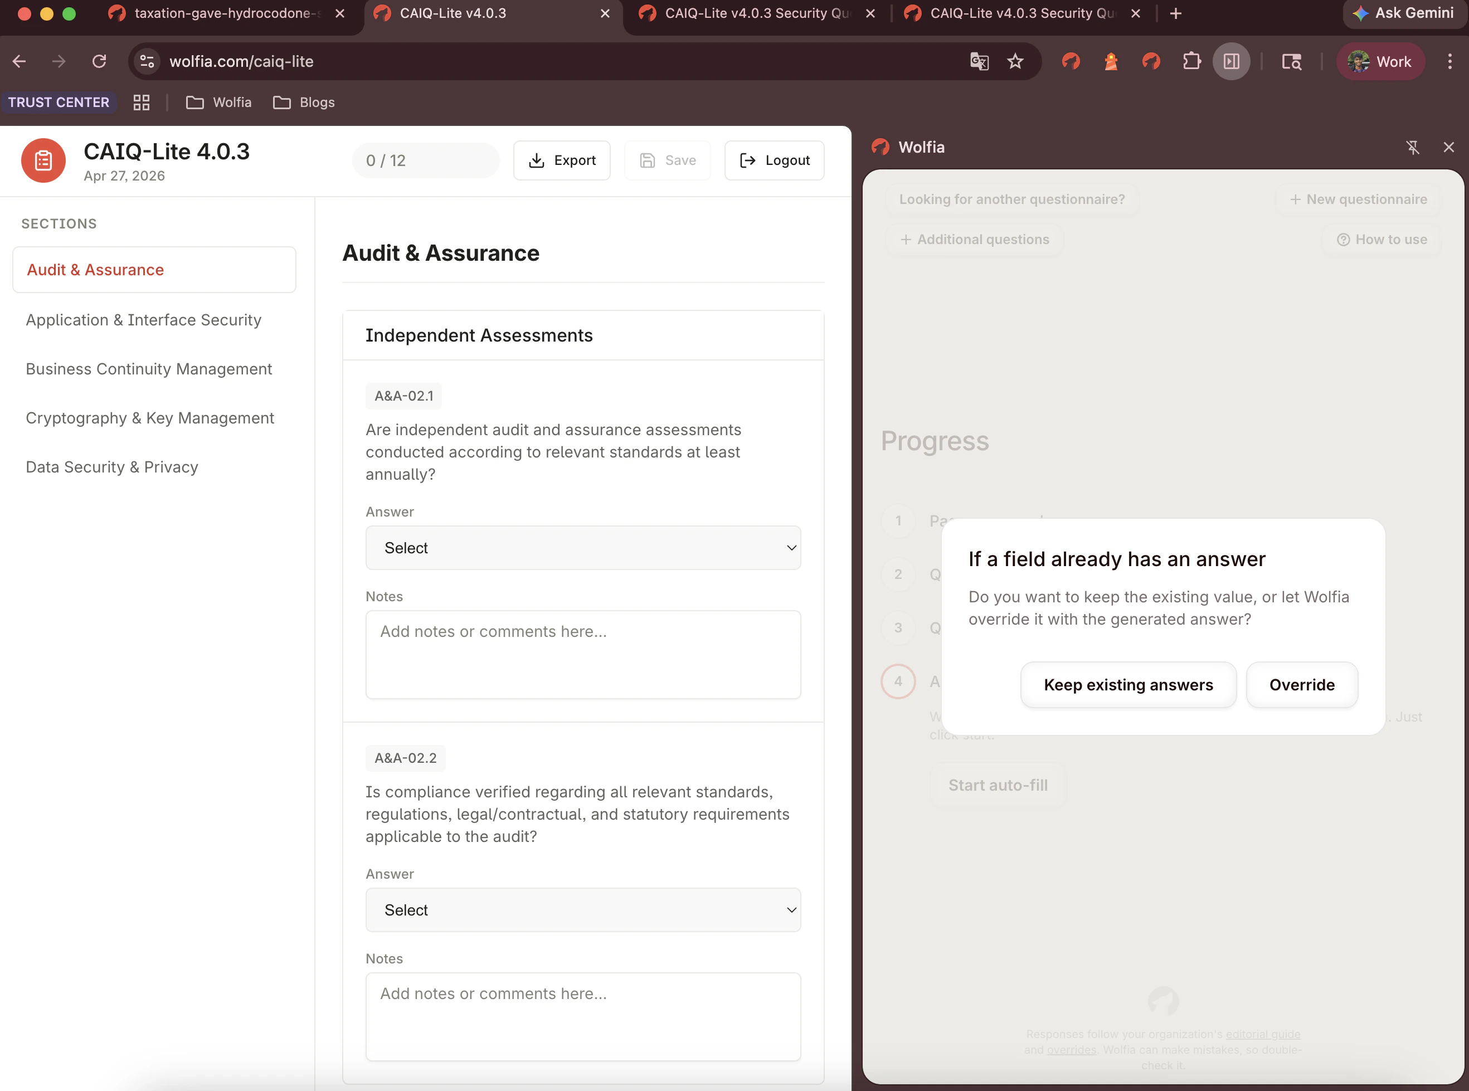Reload the current page

click(100, 61)
